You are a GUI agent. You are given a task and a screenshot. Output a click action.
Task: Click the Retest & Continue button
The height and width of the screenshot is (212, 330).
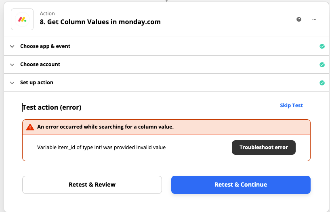(x=241, y=185)
